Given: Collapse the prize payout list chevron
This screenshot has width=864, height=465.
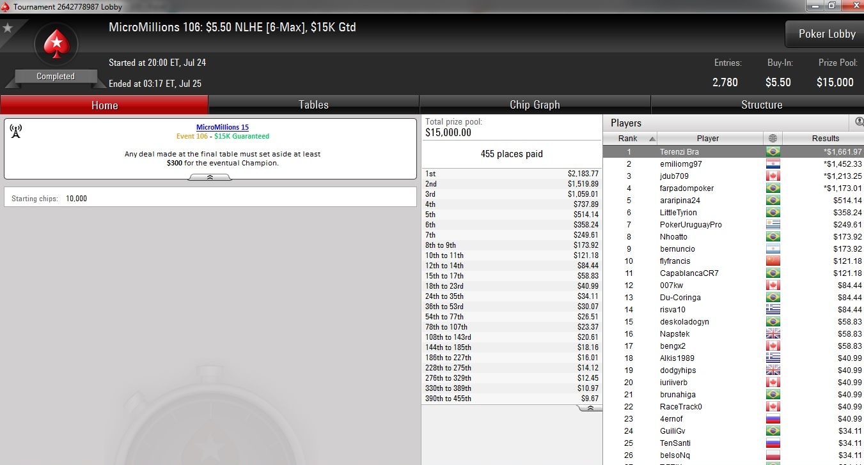Looking at the screenshot, I should [590, 408].
